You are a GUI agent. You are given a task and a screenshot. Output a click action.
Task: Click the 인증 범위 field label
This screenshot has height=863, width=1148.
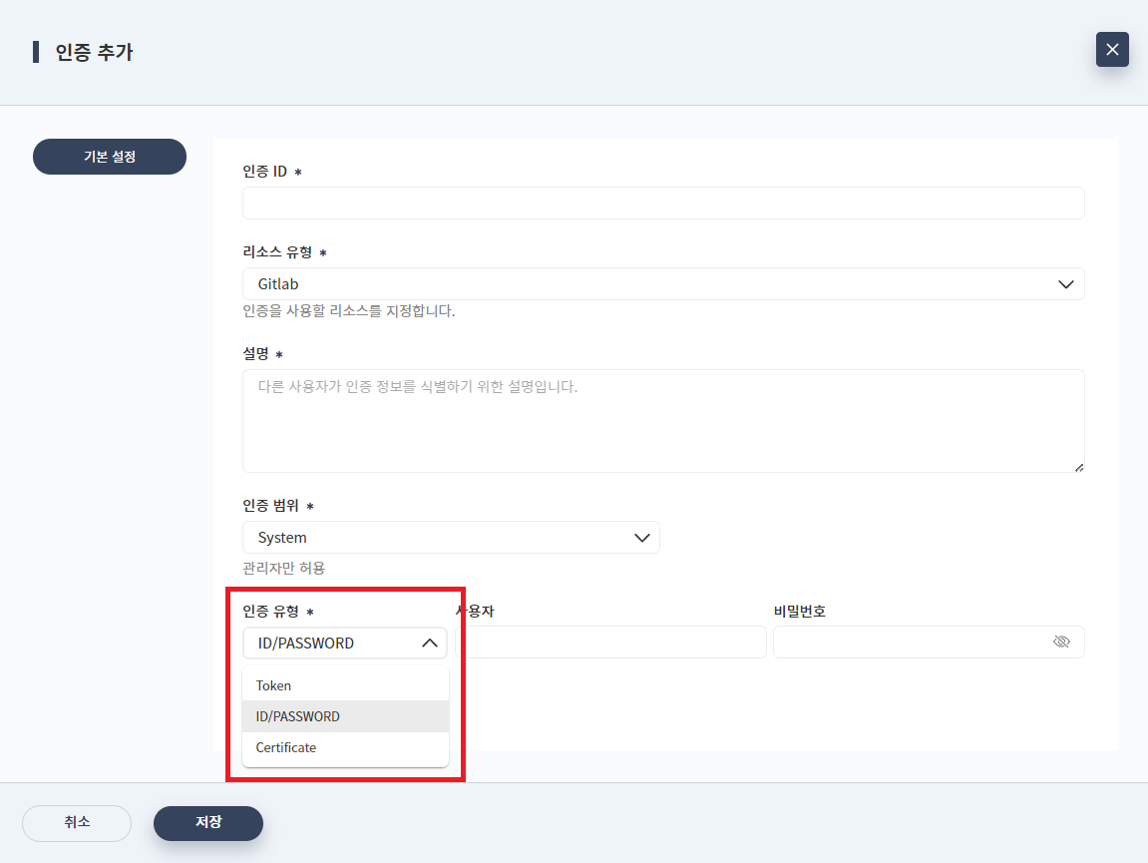(x=271, y=505)
